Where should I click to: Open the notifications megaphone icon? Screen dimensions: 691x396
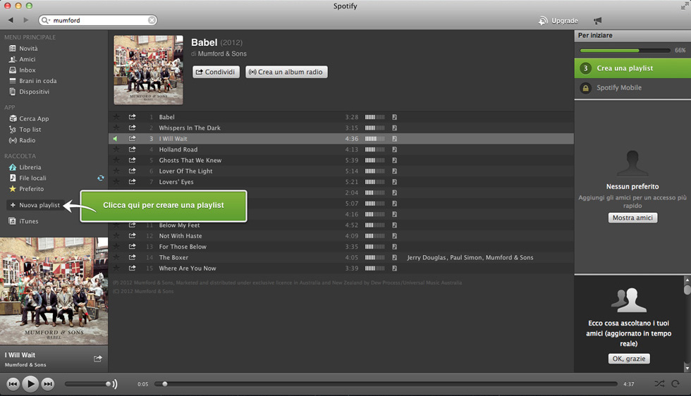[x=597, y=20]
